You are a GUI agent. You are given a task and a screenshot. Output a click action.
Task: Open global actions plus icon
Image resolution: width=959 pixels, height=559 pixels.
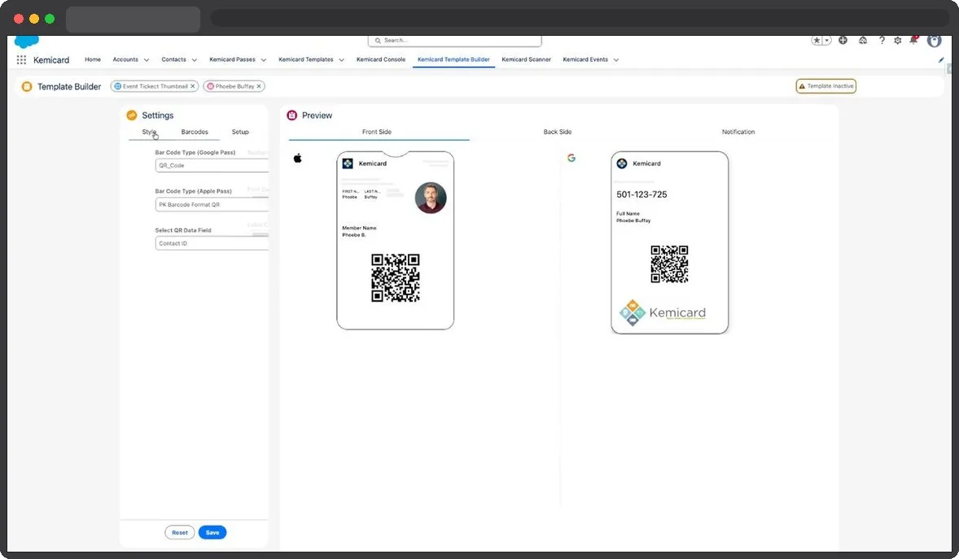(843, 41)
